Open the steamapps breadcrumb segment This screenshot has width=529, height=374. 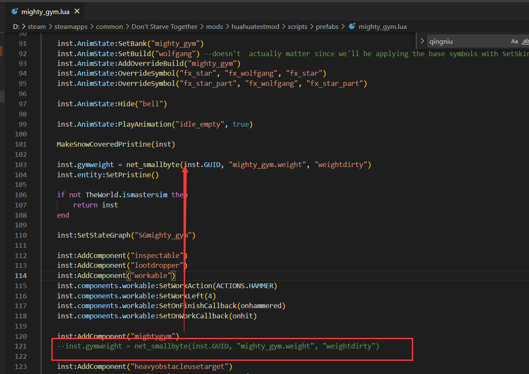click(70, 26)
